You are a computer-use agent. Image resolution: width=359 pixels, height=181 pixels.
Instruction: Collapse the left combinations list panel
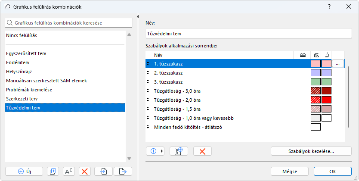(x=137, y=17)
